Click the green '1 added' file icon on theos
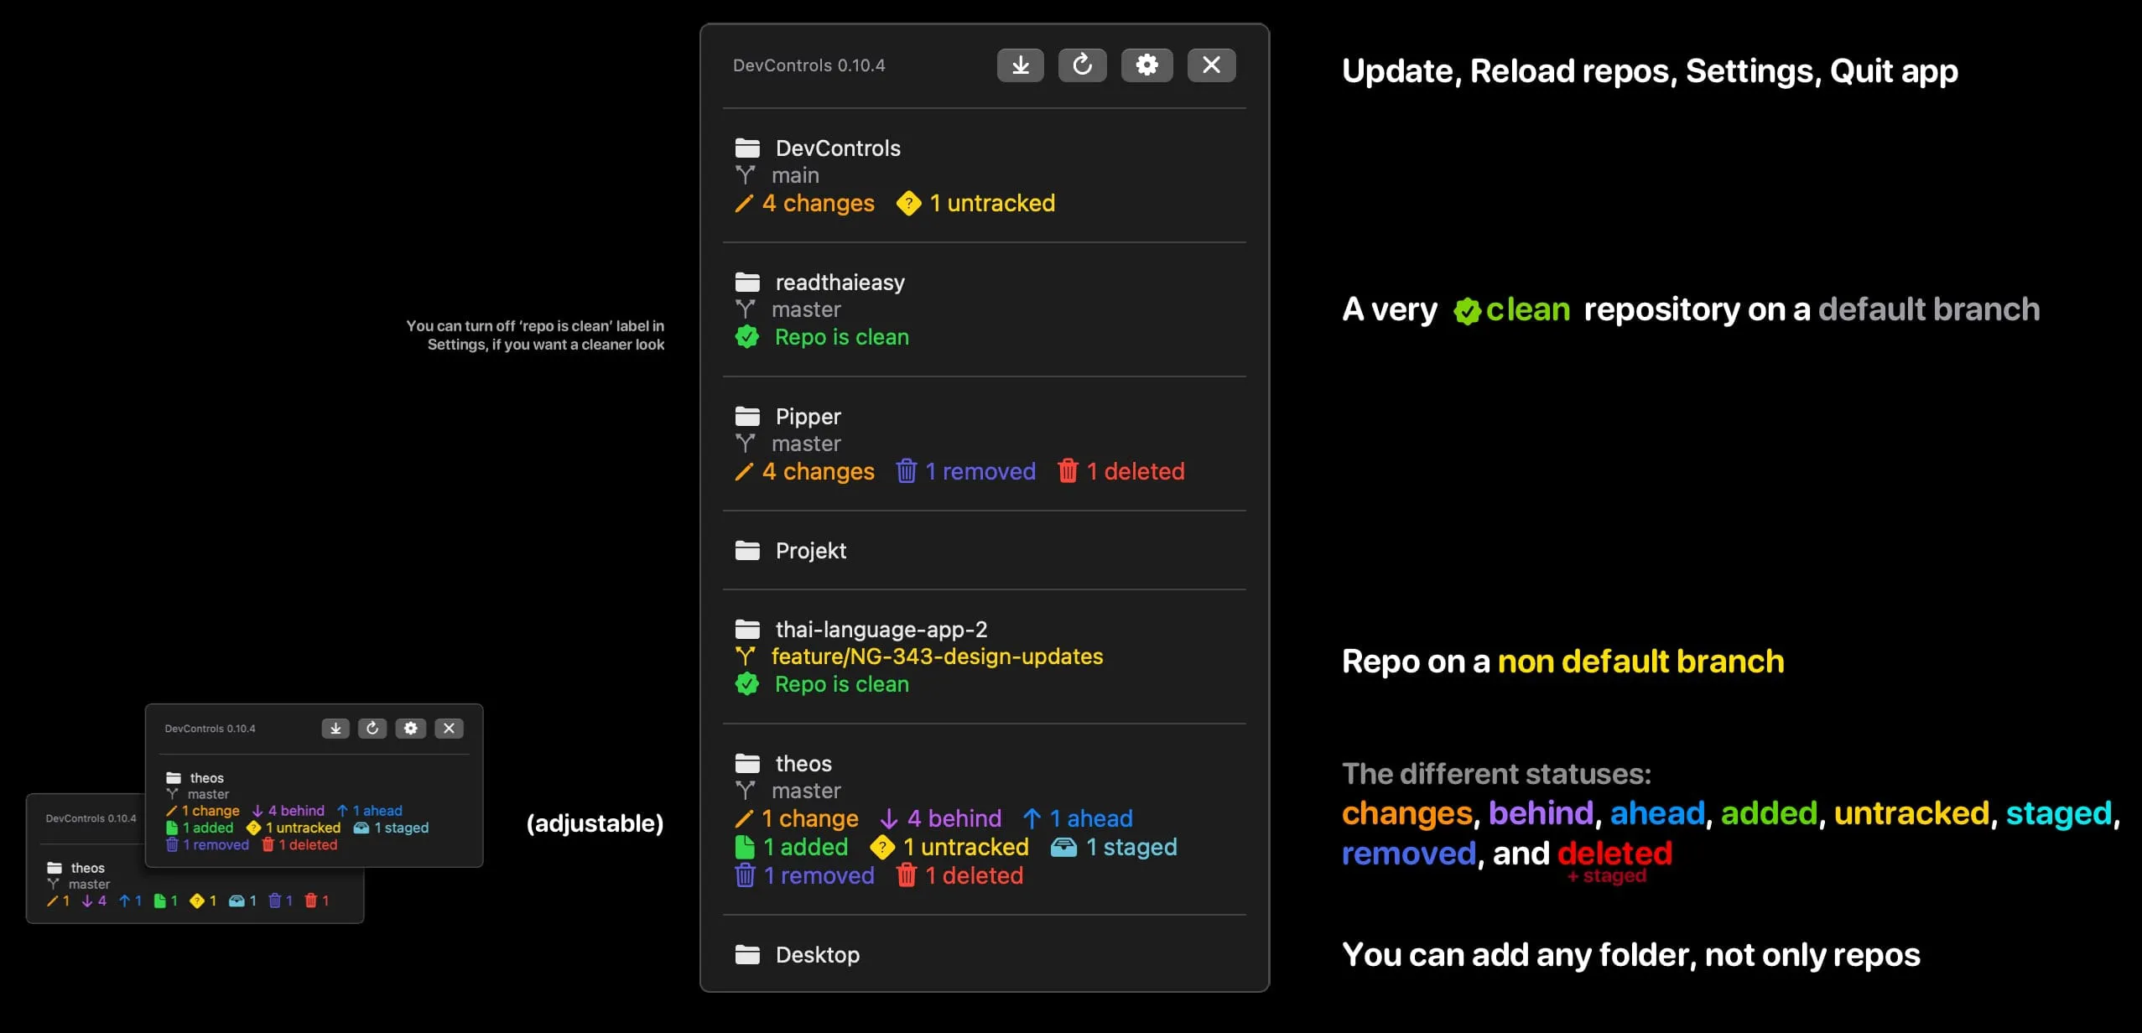 click(745, 847)
